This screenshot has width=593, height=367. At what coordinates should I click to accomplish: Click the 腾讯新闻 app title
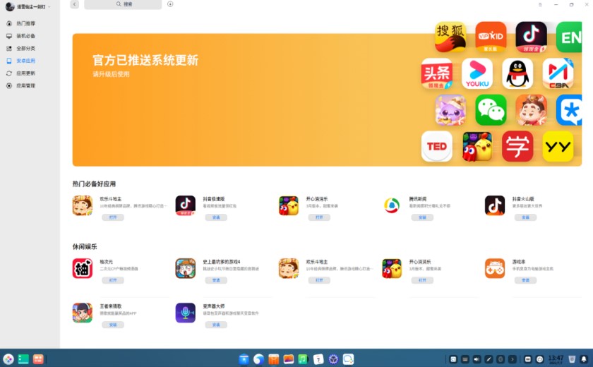pyautogui.click(x=417, y=199)
